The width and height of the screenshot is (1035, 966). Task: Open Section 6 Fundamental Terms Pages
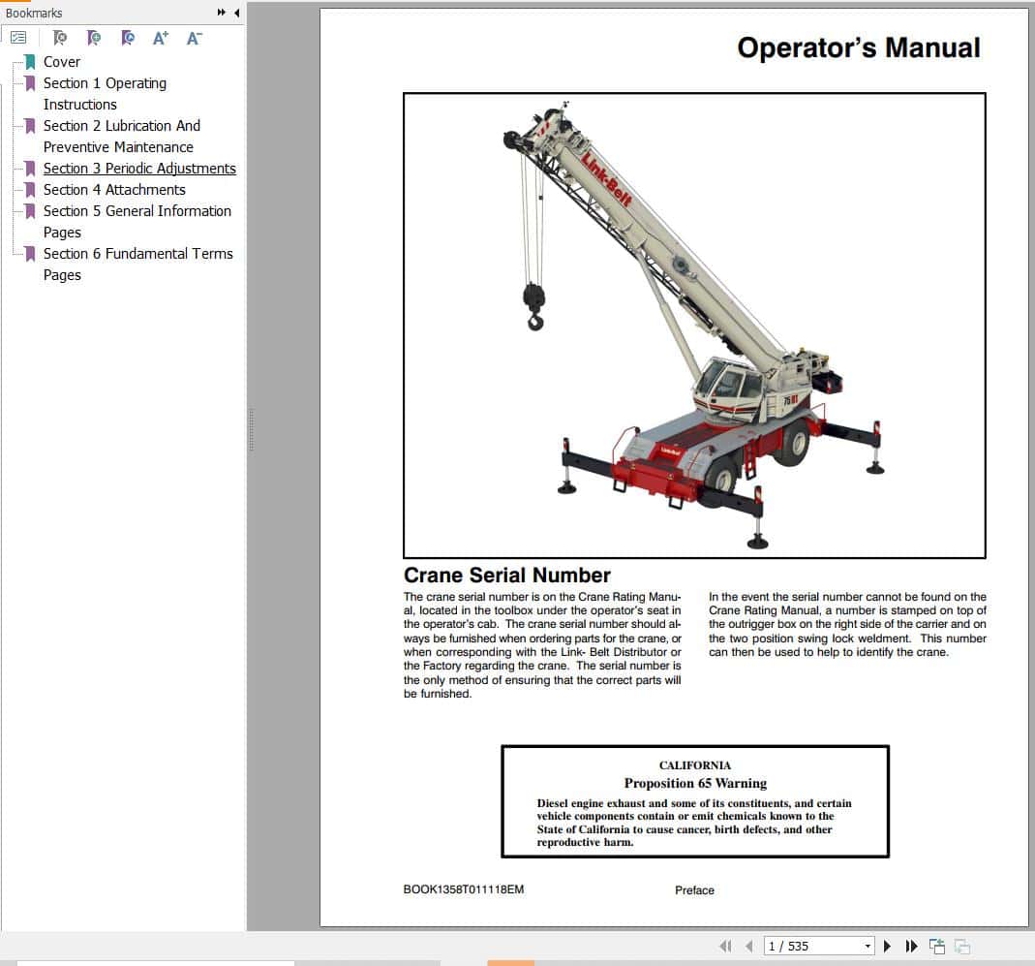coord(138,253)
